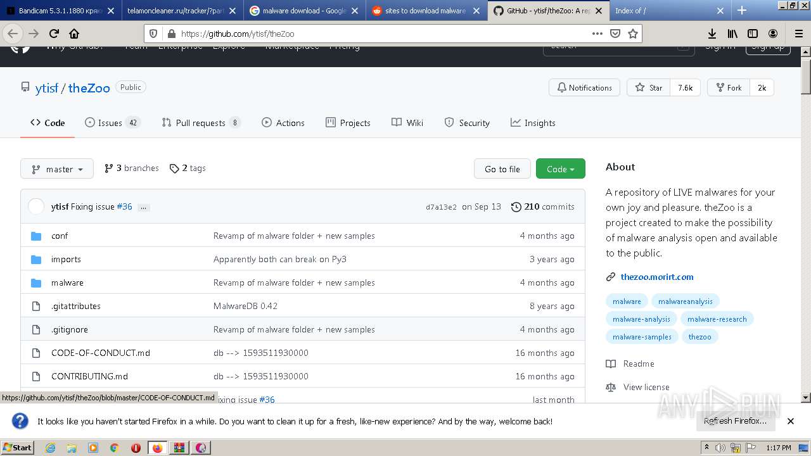Screen dimensions: 811x456
Task: Open the Security tab
Action: pos(467,123)
